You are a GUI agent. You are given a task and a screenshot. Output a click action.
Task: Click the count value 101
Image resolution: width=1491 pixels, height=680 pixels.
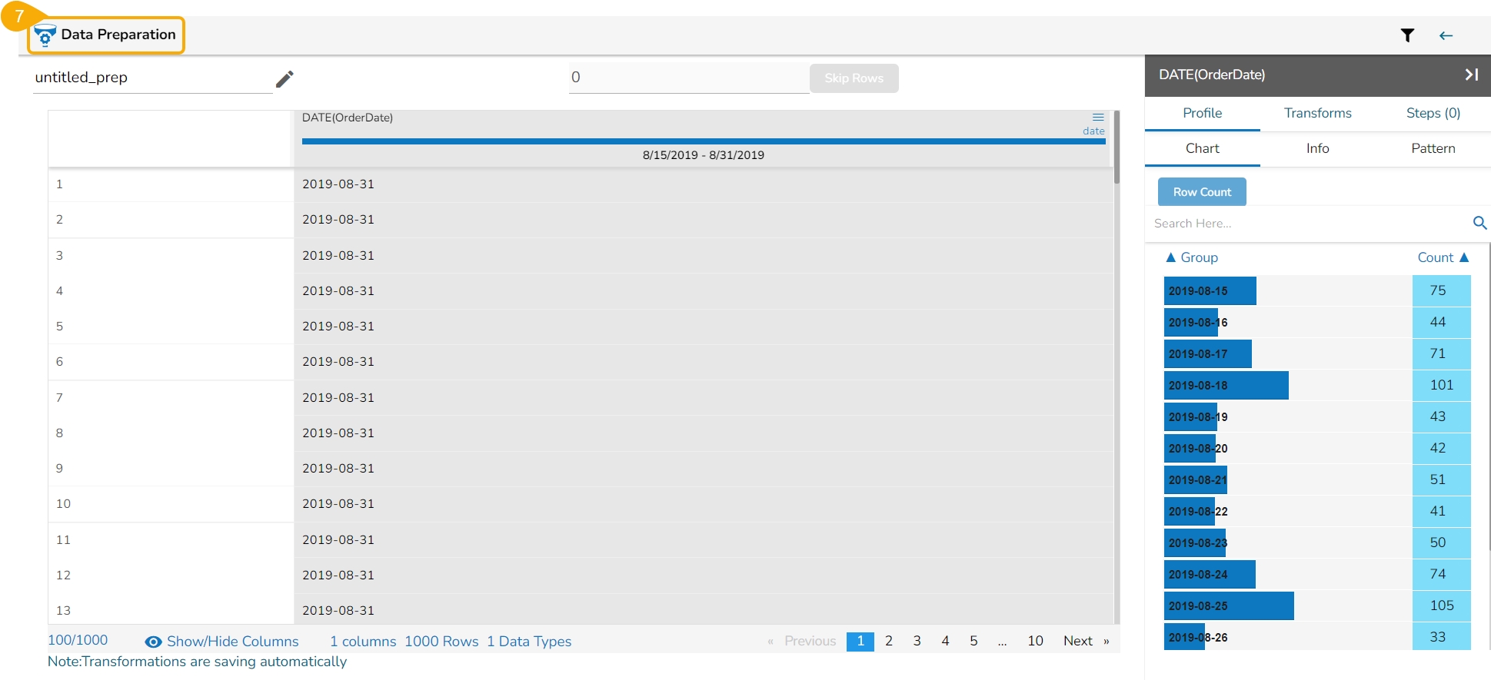[1442, 385]
